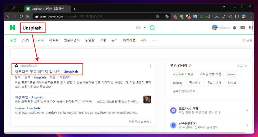
Task: Open the on-screen keyboard icon
Action: point(138,28)
